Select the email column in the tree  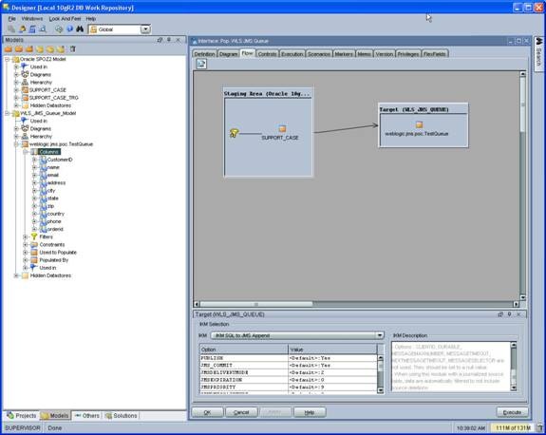(53, 175)
